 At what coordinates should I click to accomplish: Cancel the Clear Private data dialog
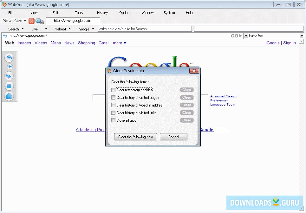tap(173, 137)
